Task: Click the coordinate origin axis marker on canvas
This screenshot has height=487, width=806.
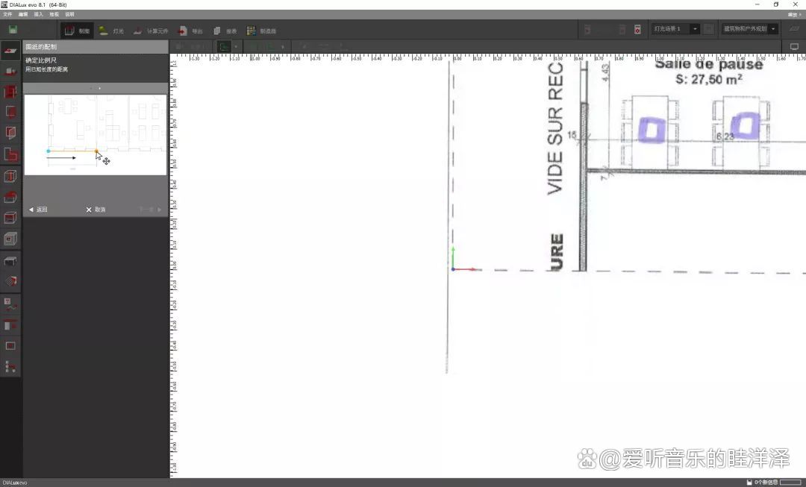Action: pyautogui.click(x=454, y=268)
